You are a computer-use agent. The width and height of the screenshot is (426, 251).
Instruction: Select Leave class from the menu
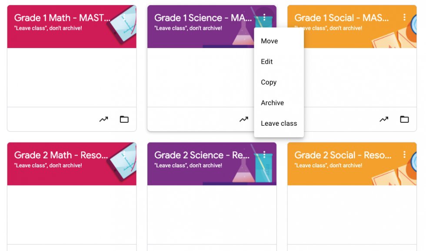(x=279, y=123)
